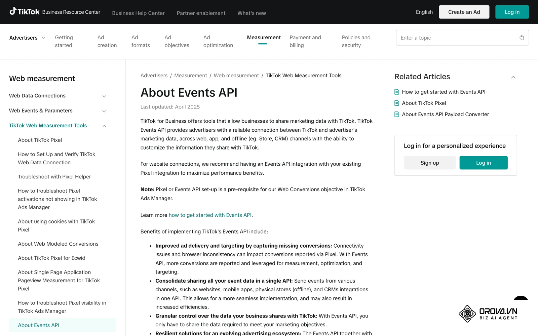Screen dimensions: 538x336
Task: Open Troubleshoot with Pixel Helper item
Action: coord(54,177)
